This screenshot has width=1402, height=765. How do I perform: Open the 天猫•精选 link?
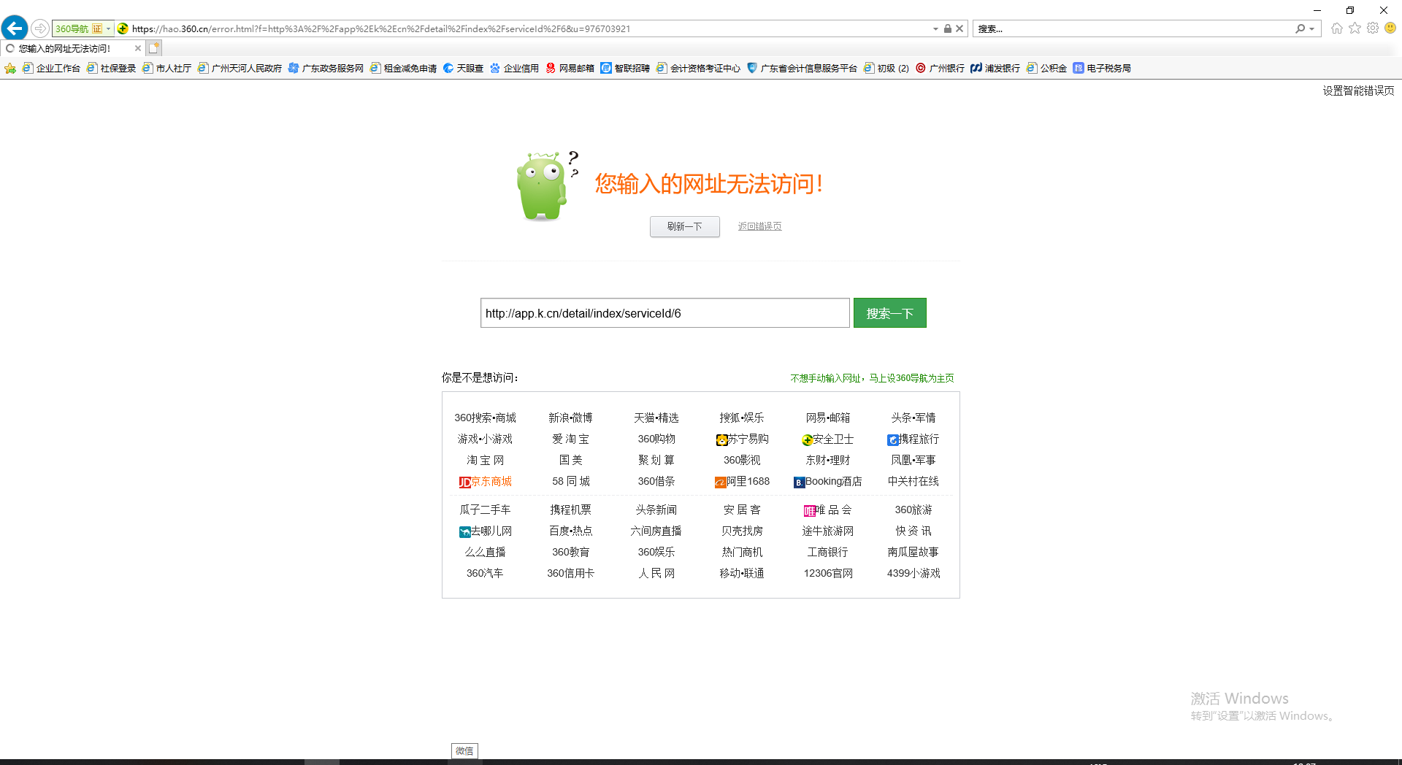click(x=656, y=418)
